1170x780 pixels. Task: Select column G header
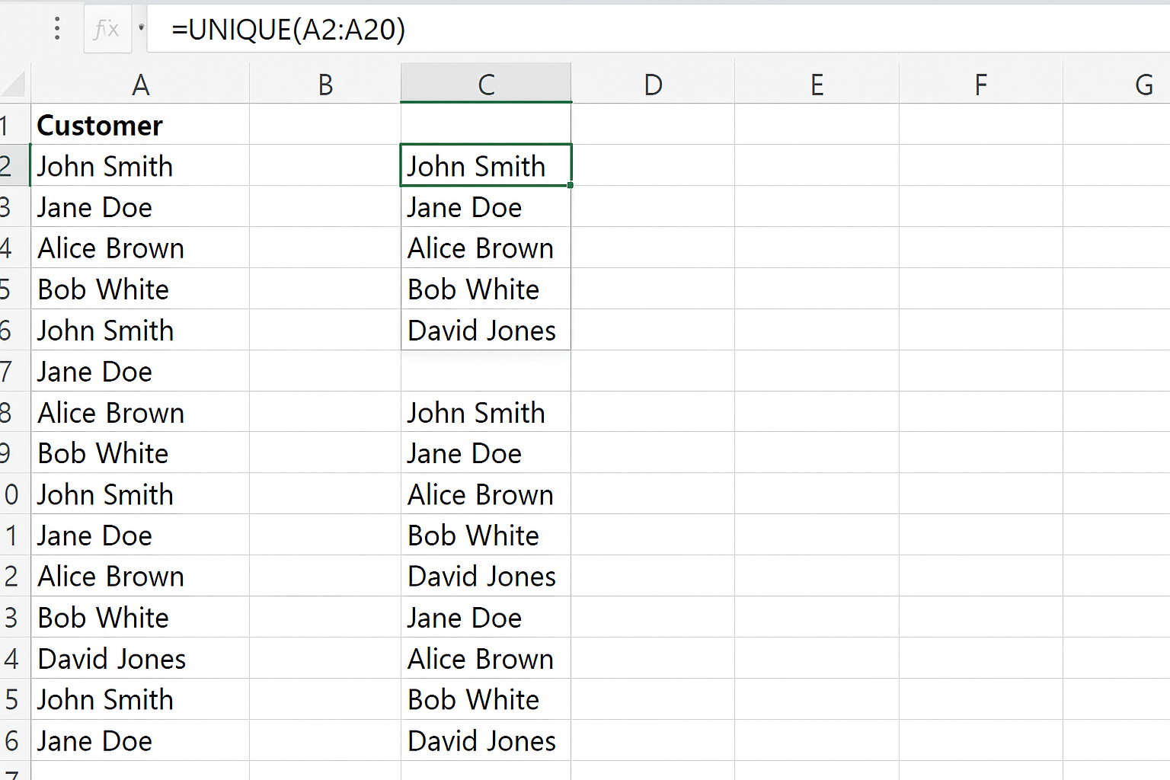coord(1117,84)
